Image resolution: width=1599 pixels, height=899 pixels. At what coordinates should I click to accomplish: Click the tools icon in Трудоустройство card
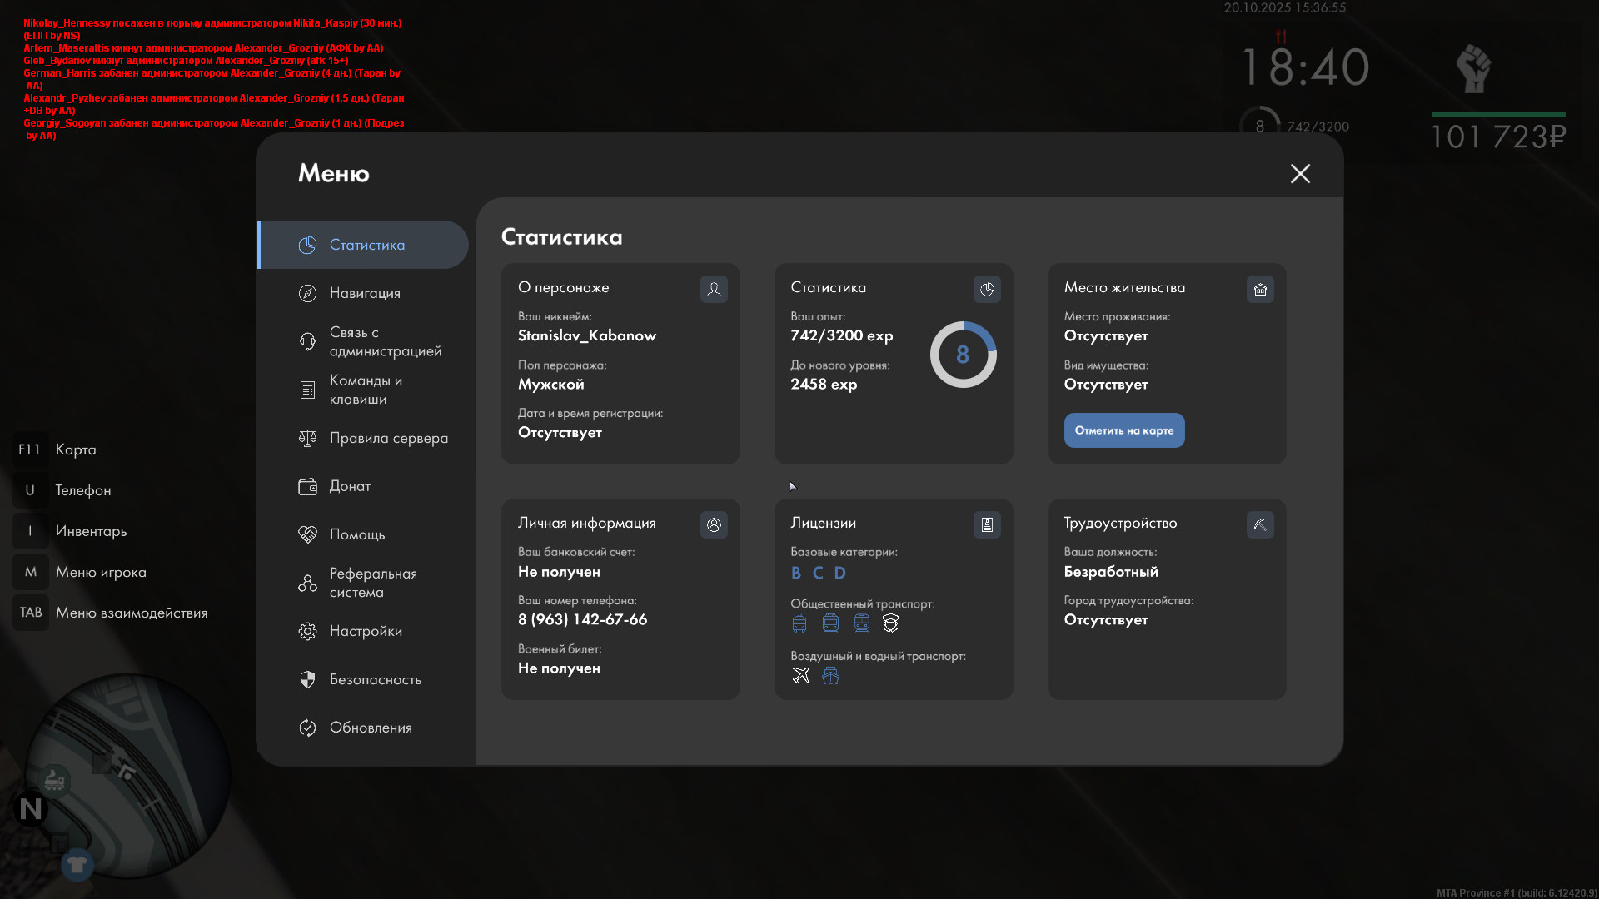[x=1260, y=524]
